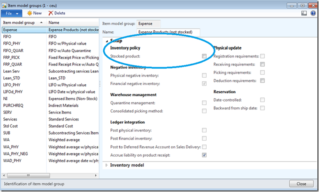Click the Name input field
The height and width of the screenshot is (192, 319).
[168, 32]
